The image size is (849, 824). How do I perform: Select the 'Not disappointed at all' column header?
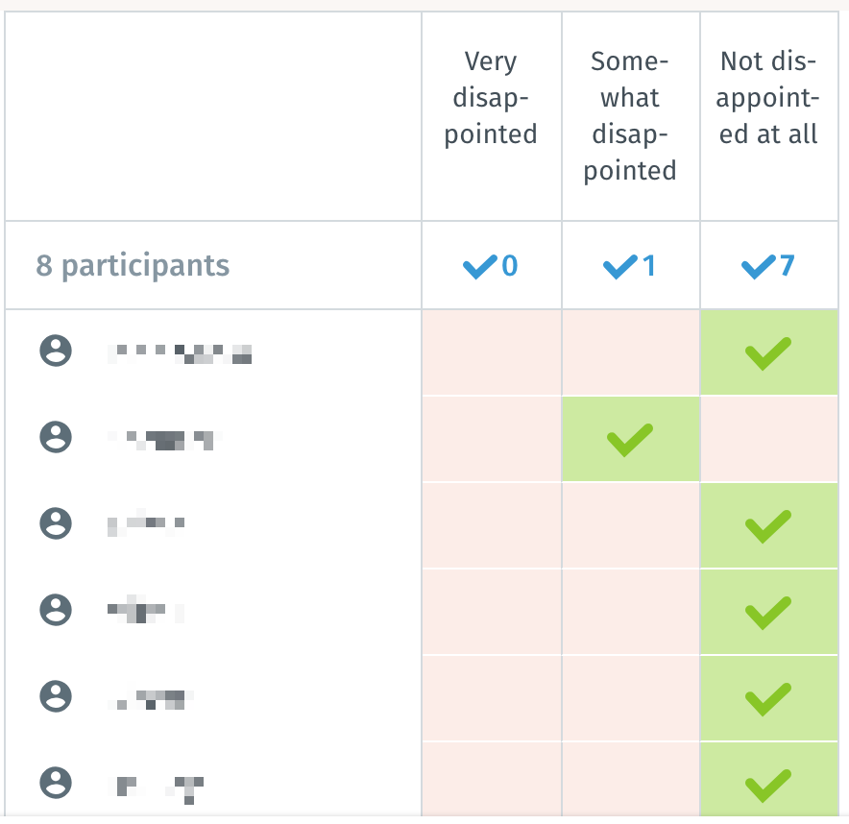768,98
